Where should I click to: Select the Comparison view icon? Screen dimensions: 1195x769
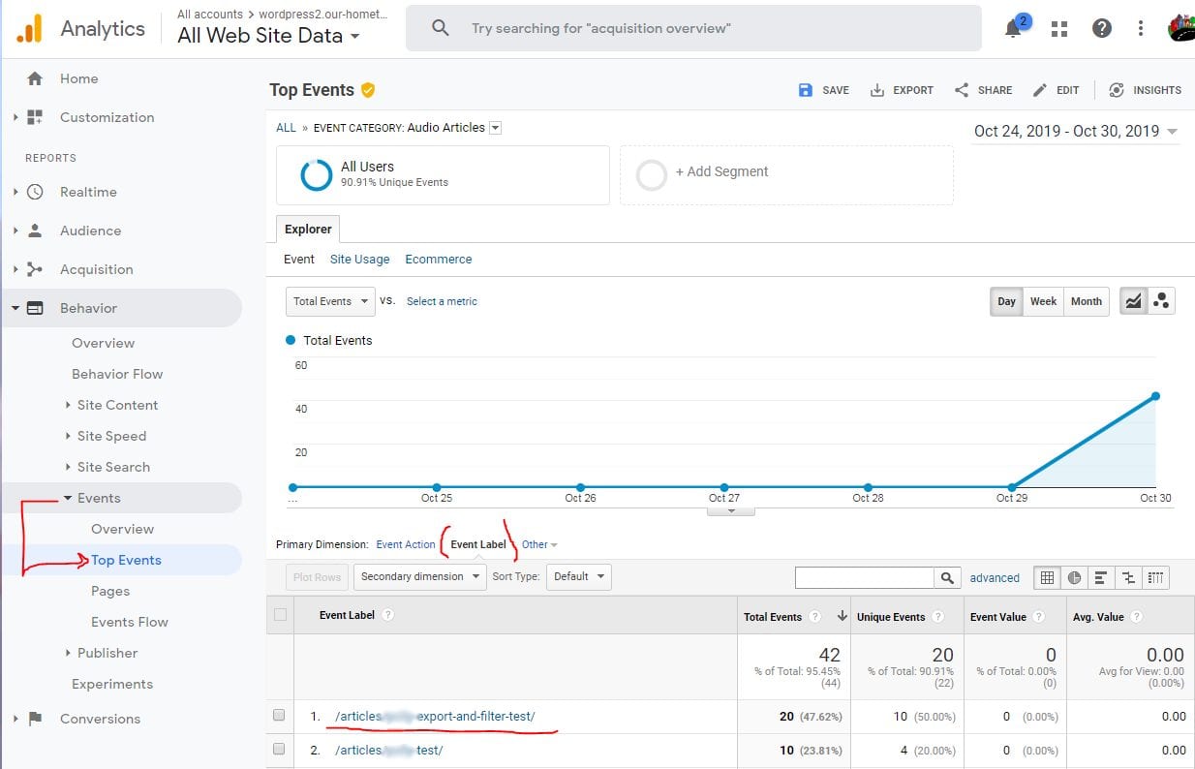coord(1128,577)
